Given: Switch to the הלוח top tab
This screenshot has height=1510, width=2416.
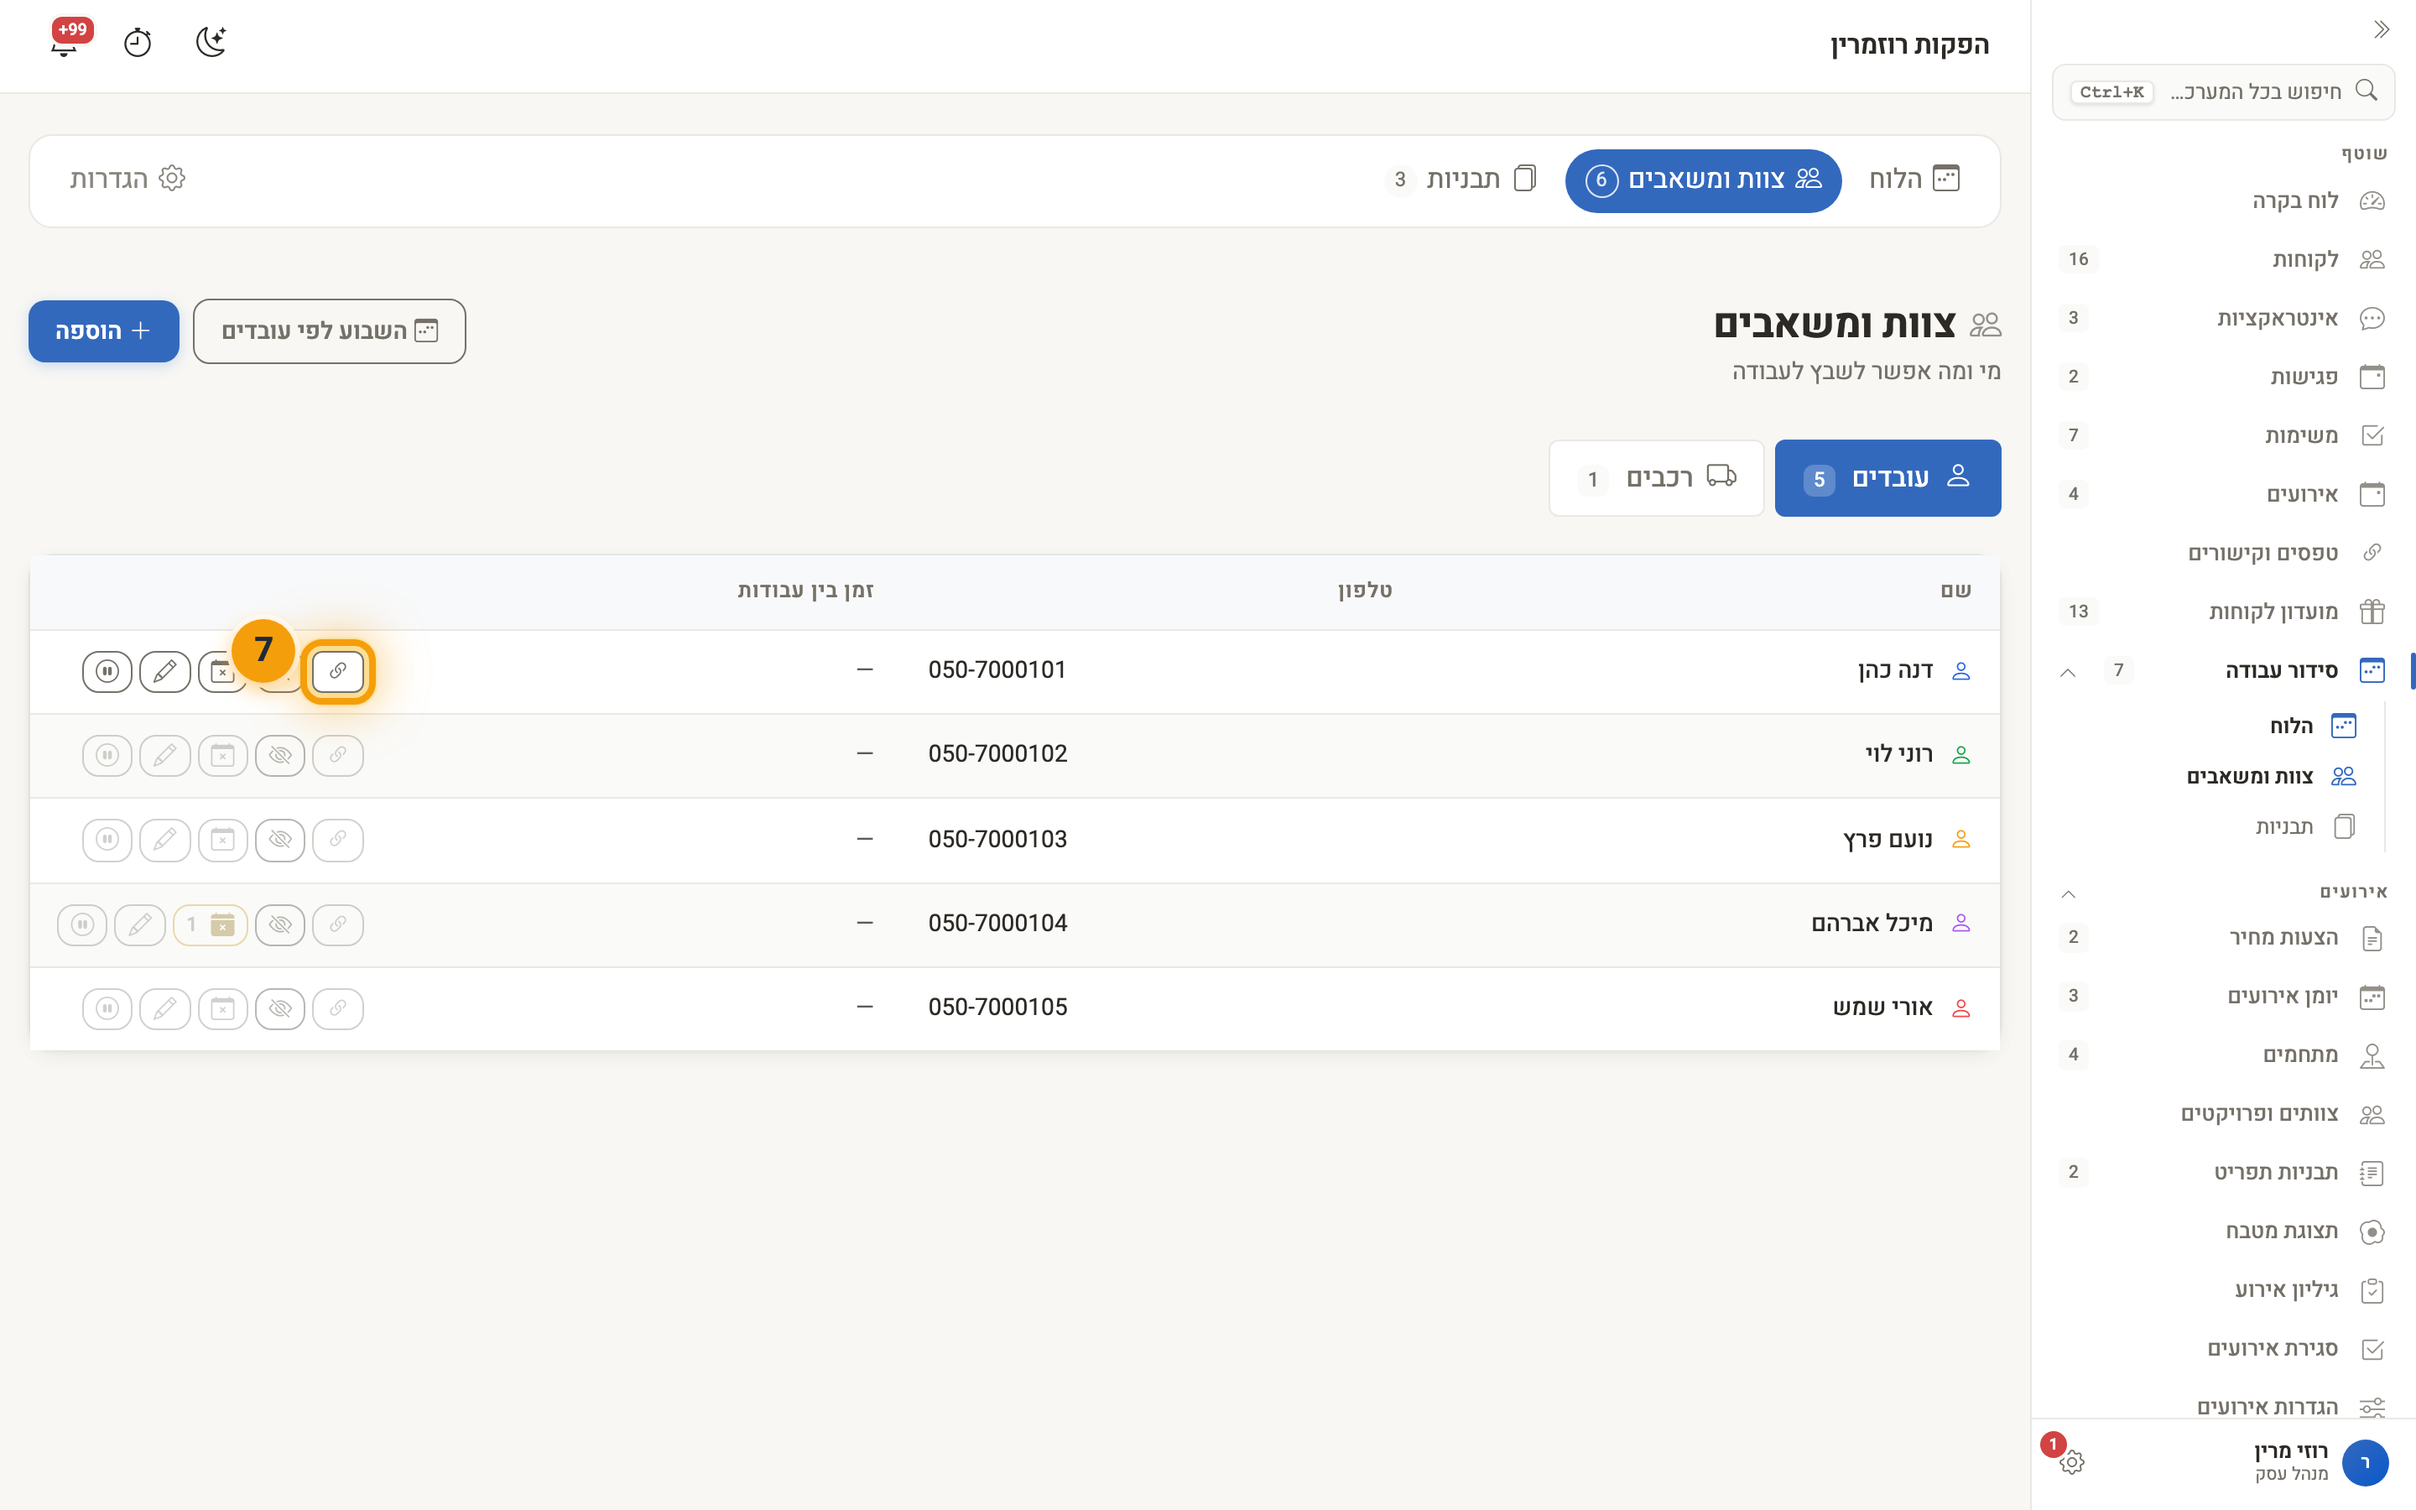Looking at the screenshot, I should [1914, 180].
